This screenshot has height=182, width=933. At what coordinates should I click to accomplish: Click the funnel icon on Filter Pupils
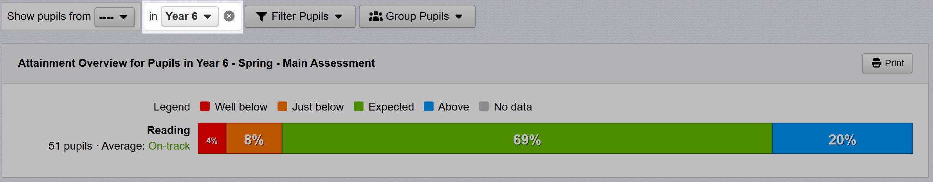[261, 16]
